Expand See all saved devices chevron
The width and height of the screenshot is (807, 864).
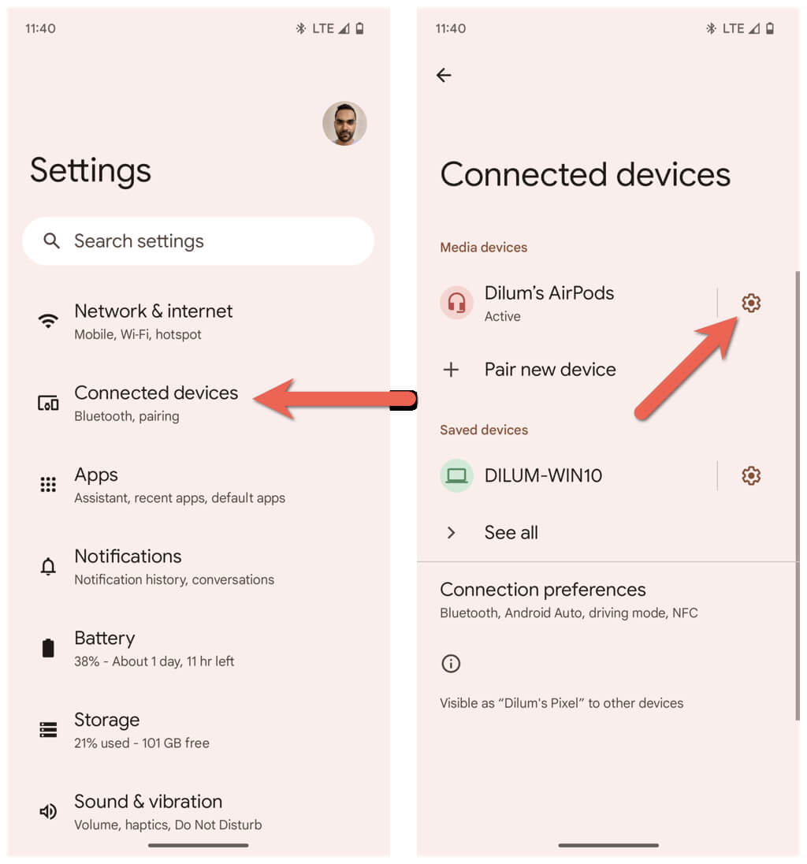[x=451, y=532]
